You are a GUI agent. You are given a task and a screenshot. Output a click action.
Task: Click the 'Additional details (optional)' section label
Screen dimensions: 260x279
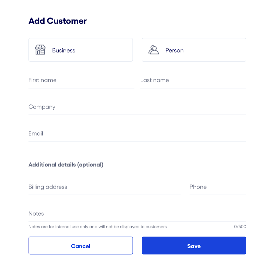66,165
